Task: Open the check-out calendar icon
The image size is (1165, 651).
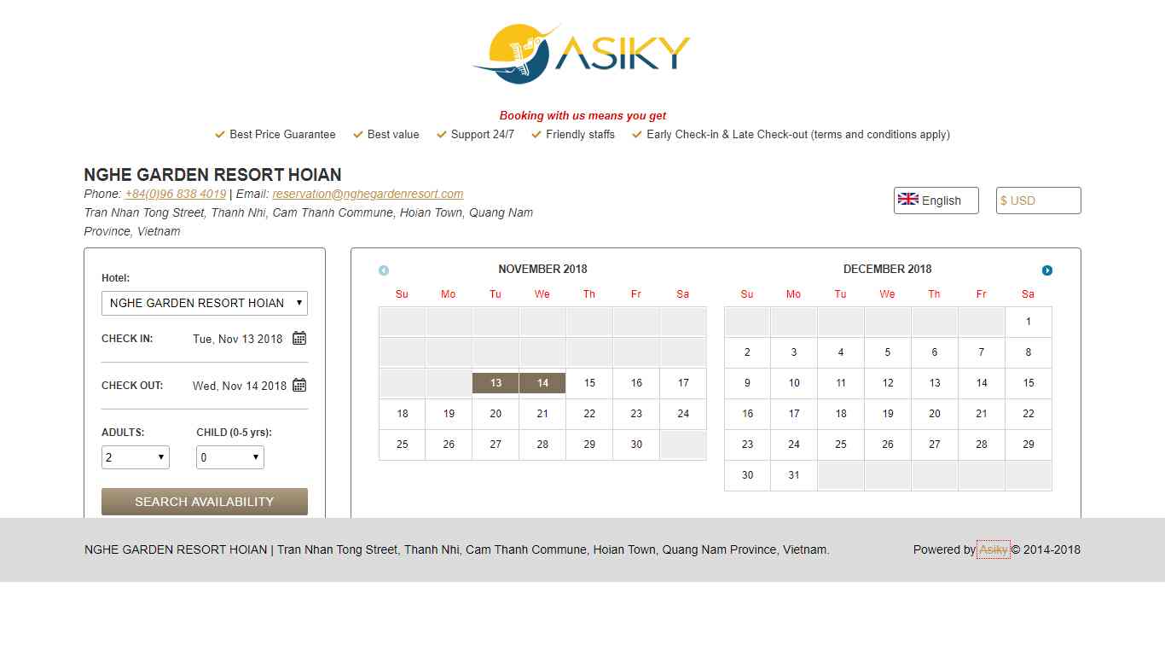Action: pyautogui.click(x=299, y=386)
